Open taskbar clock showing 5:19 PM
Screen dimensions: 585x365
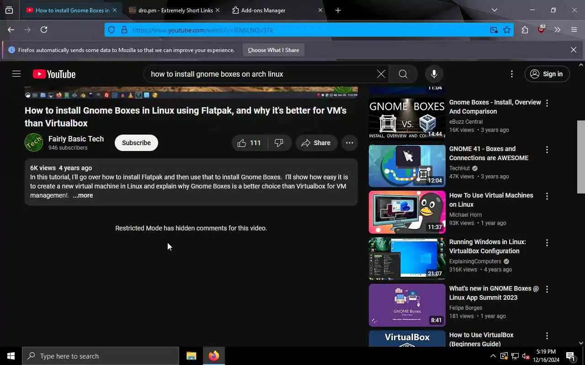545,356
